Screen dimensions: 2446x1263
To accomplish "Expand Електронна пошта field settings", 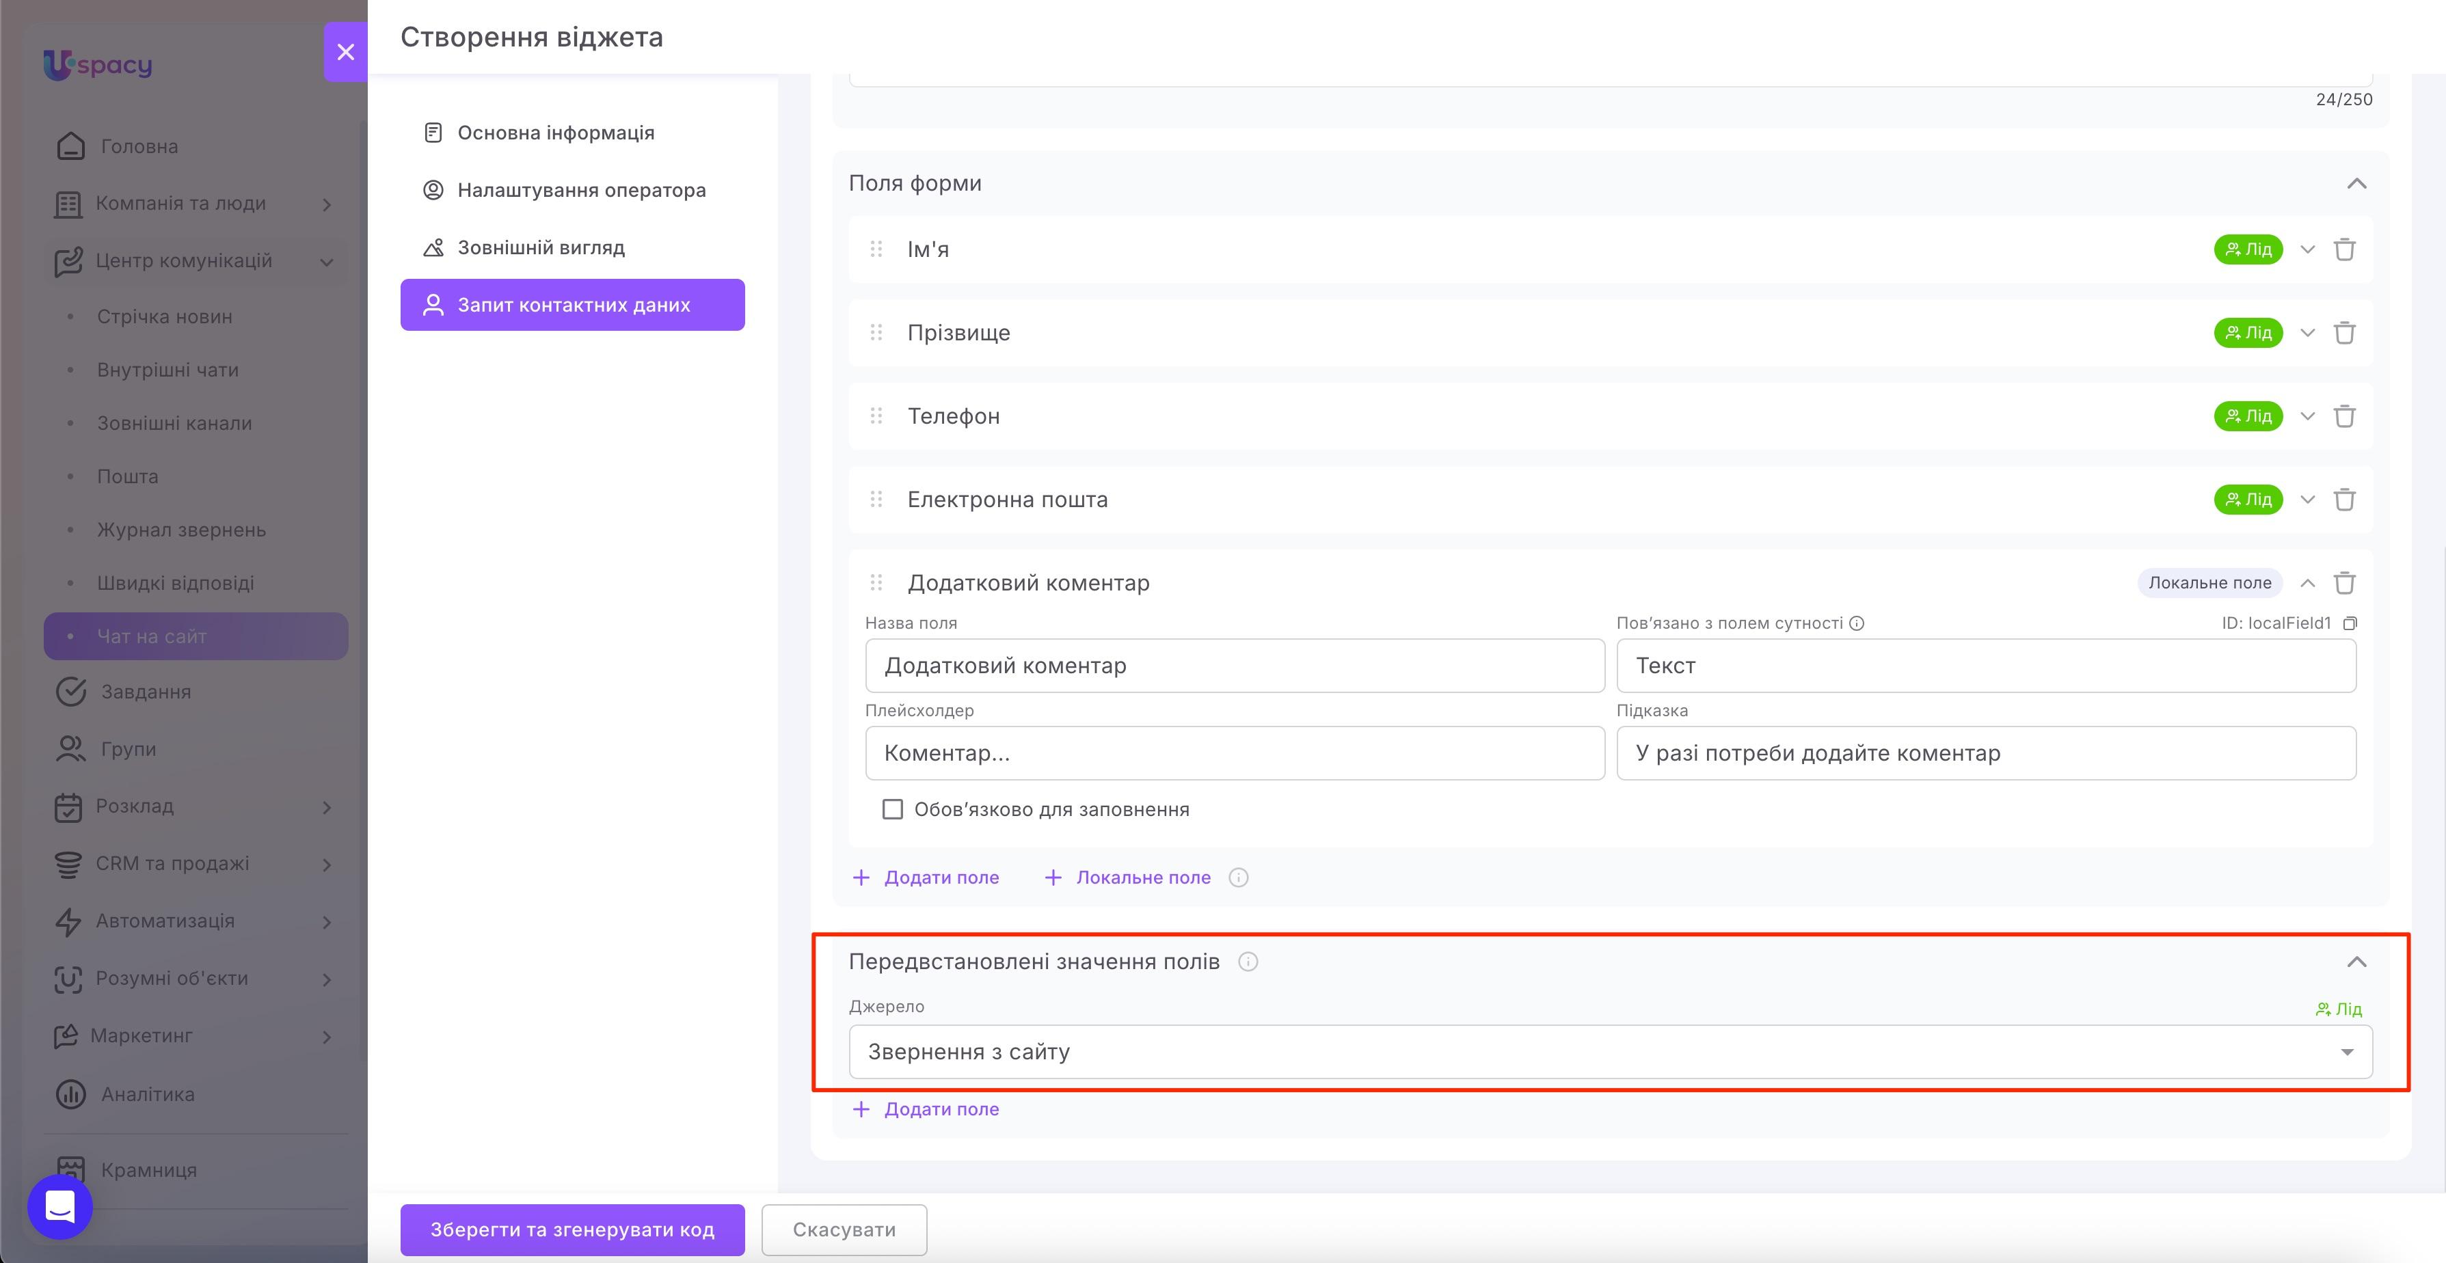I will point(2307,500).
